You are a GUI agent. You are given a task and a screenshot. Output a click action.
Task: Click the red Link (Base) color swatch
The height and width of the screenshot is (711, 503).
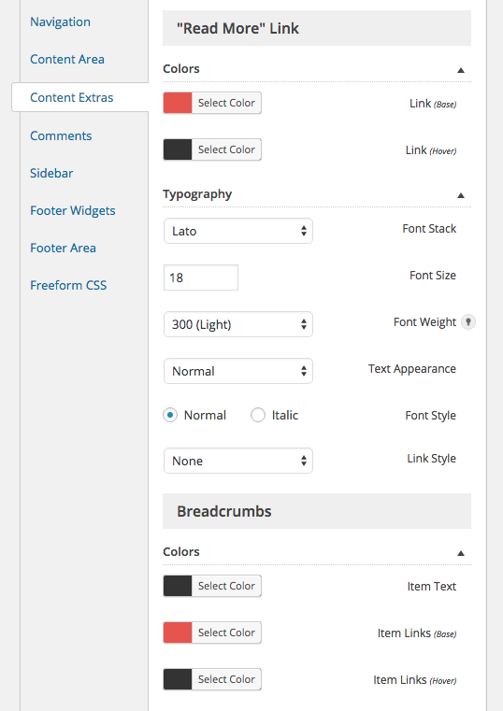point(178,103)
